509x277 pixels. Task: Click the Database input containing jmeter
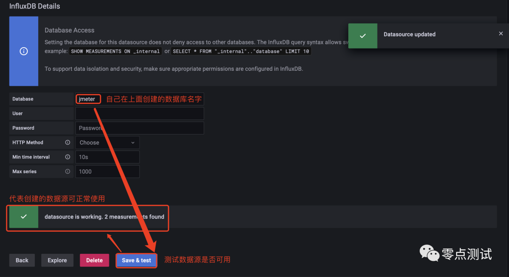click(x=140, y=99)
